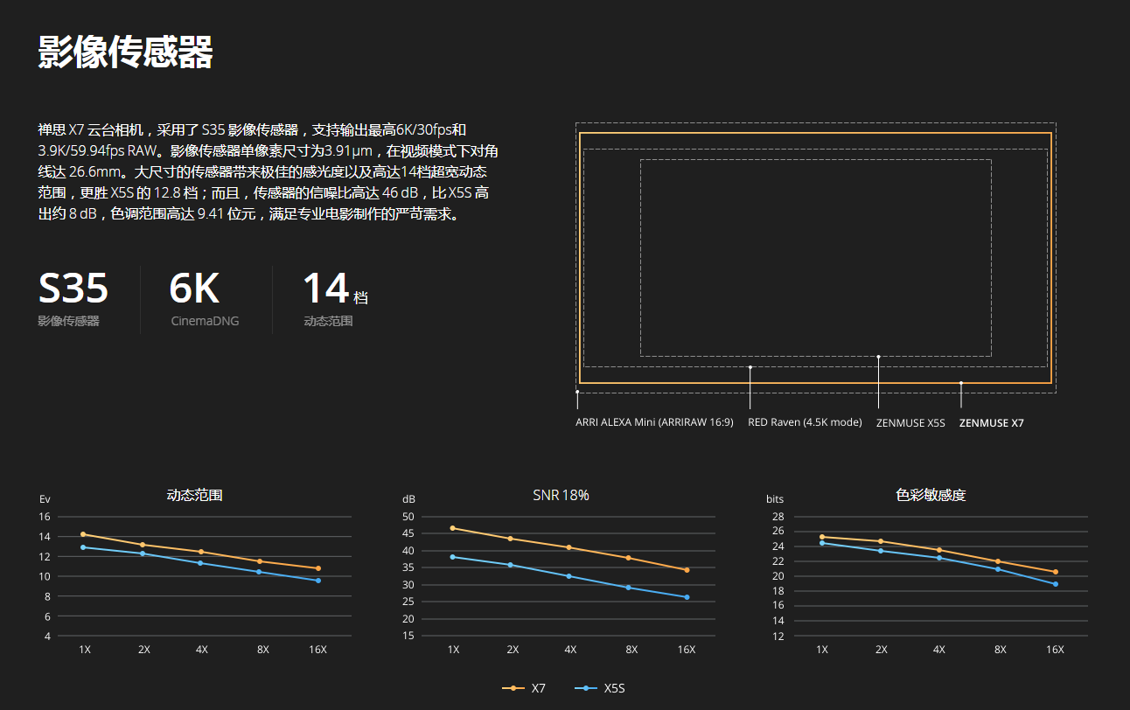Click the 1X label on 色彩敏感度 chart

pyautogui.click(x=822, y=650)
